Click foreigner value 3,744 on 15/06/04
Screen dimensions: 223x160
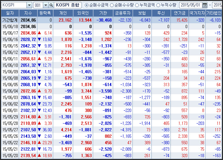[x=86, y=91]
